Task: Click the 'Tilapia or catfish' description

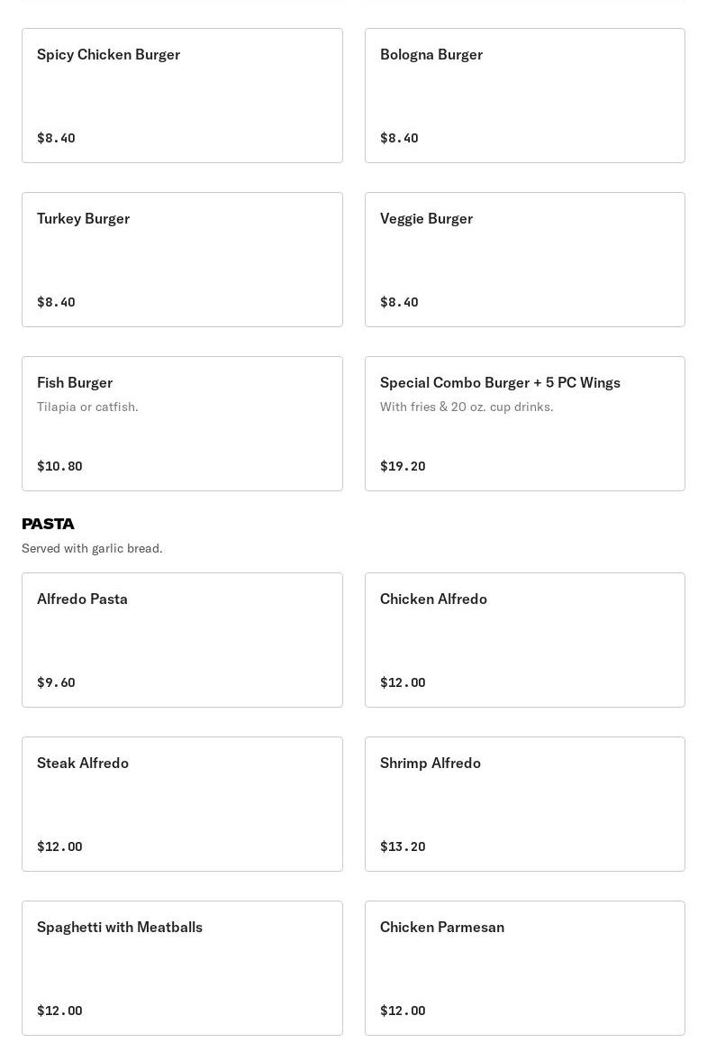Action: [x=87, y=407]
